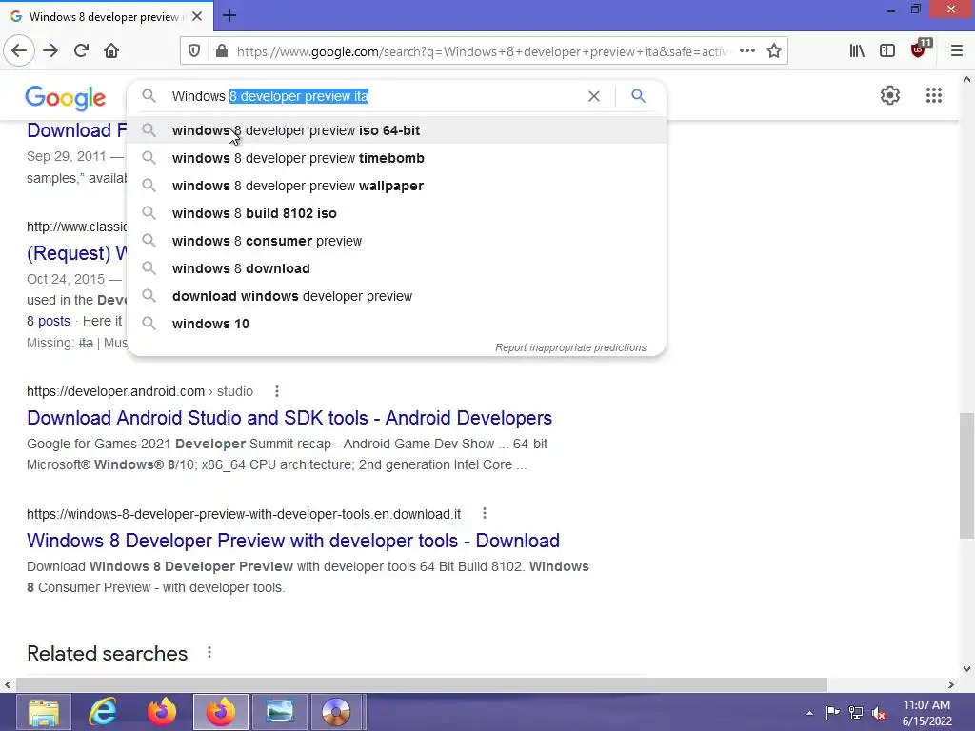Open muted volume tray icon
Screen dimensions: 975x731
pyautogui.click(x=879, y=712)
